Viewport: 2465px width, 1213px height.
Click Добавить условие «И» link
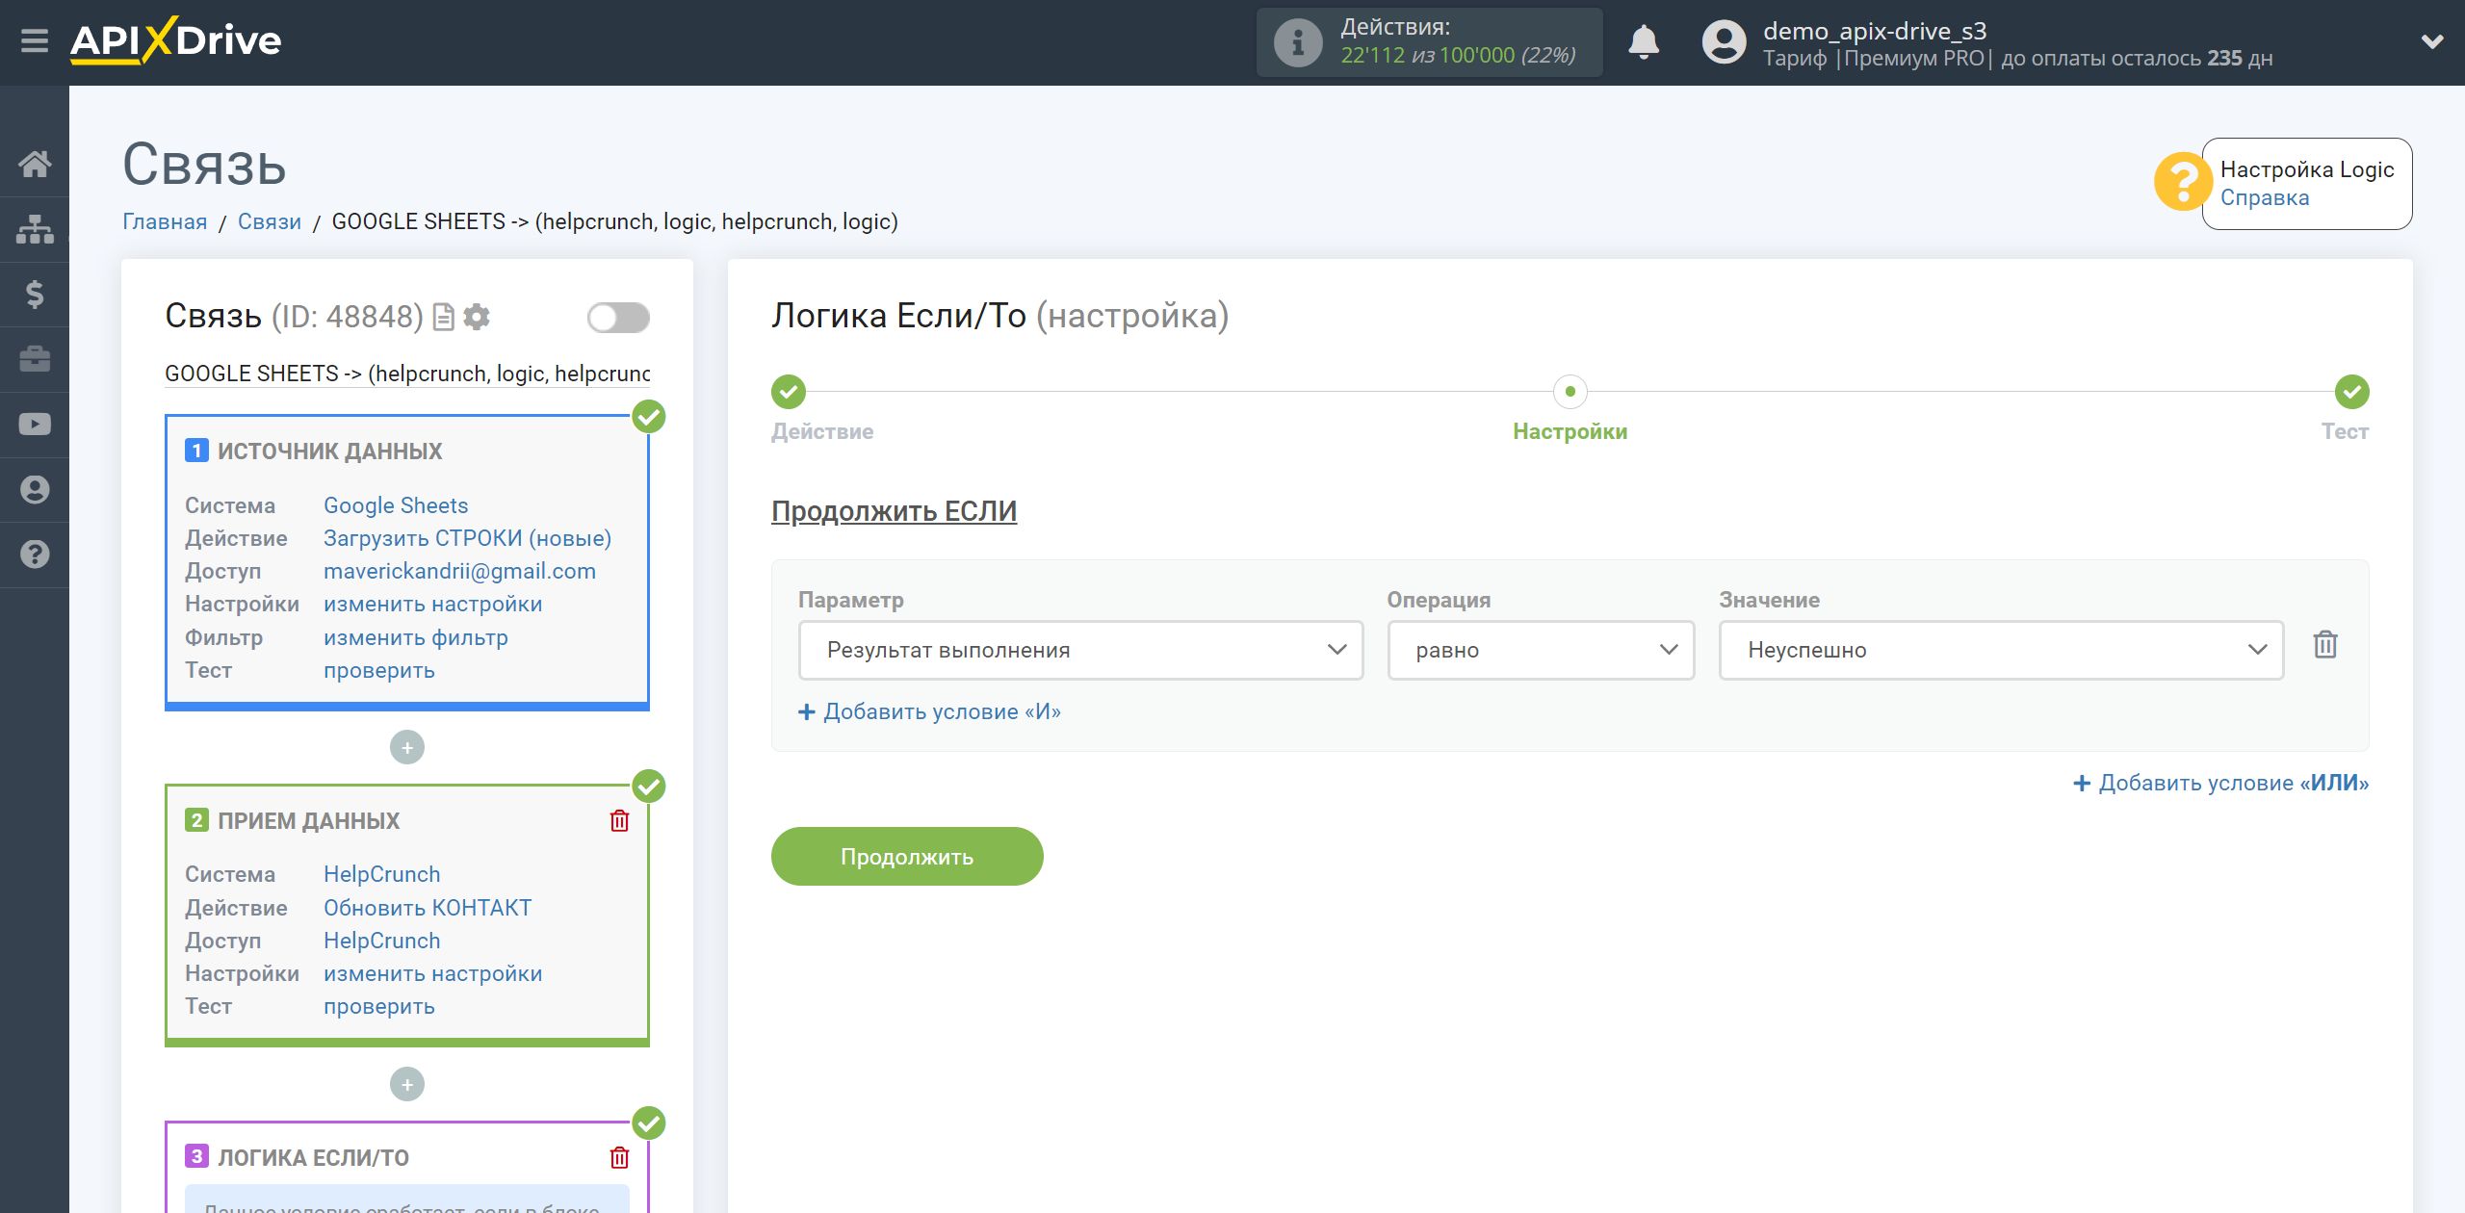(x=931, y=711)
